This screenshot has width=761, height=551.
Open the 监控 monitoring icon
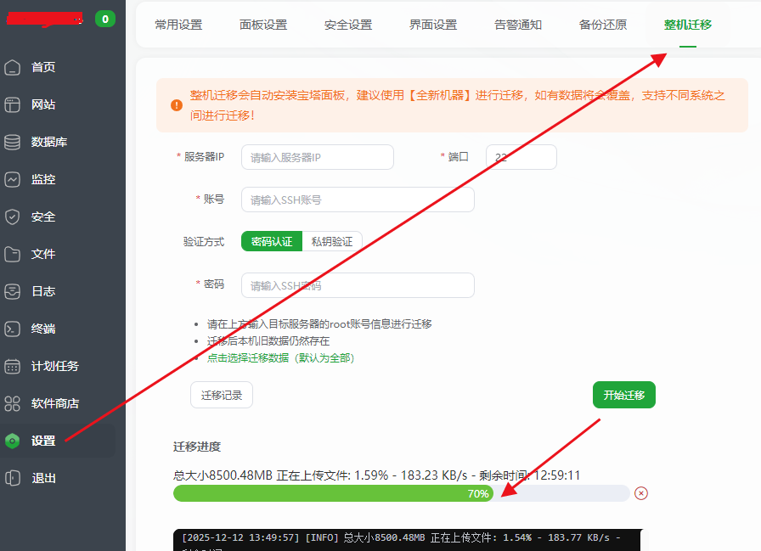click(x=12, y=179)
